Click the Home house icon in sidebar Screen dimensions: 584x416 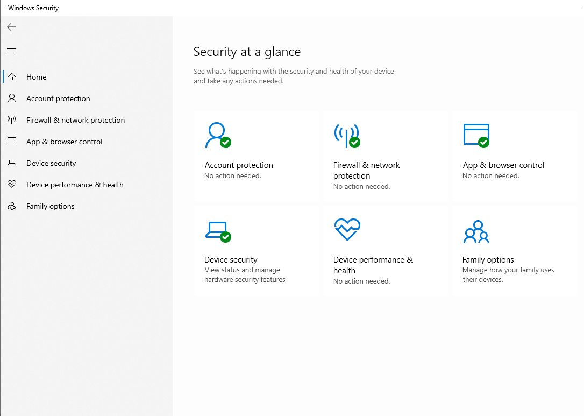click(12, 77)
